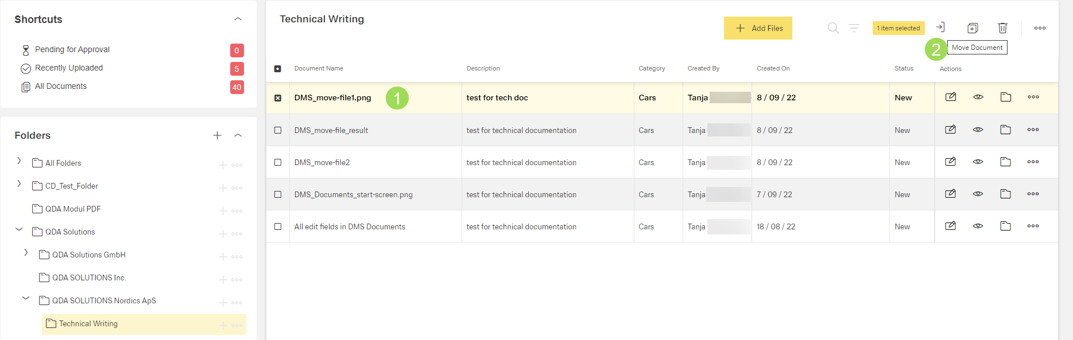
Task: Expand the CD_Test_Folder tree node
Action: click(19, 184)
